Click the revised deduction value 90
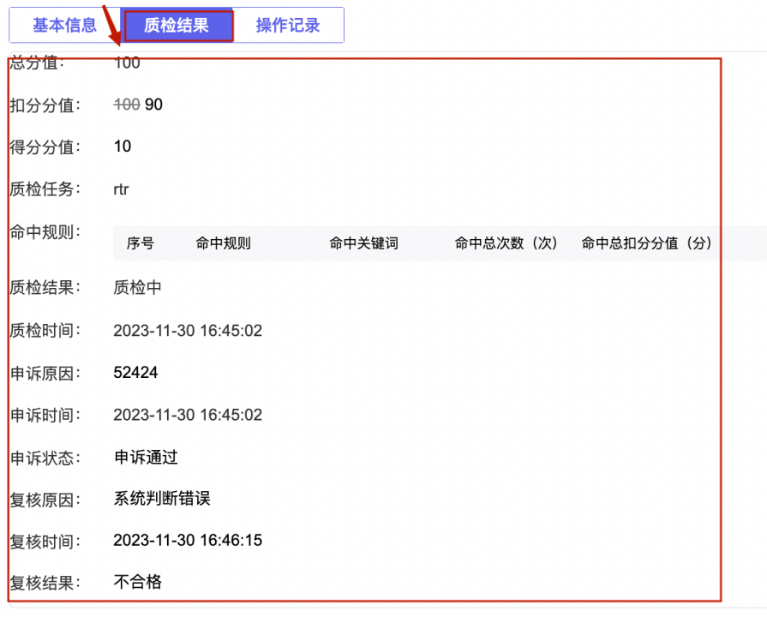The image size is (767, 617). point(153,105)
